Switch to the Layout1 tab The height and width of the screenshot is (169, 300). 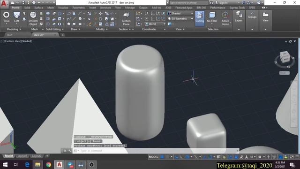22,156
